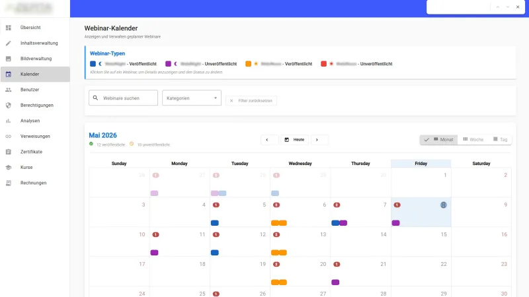This screenshot has width=529, height=297.
Task: Jump to today with Heute
Action: [294, 139]
